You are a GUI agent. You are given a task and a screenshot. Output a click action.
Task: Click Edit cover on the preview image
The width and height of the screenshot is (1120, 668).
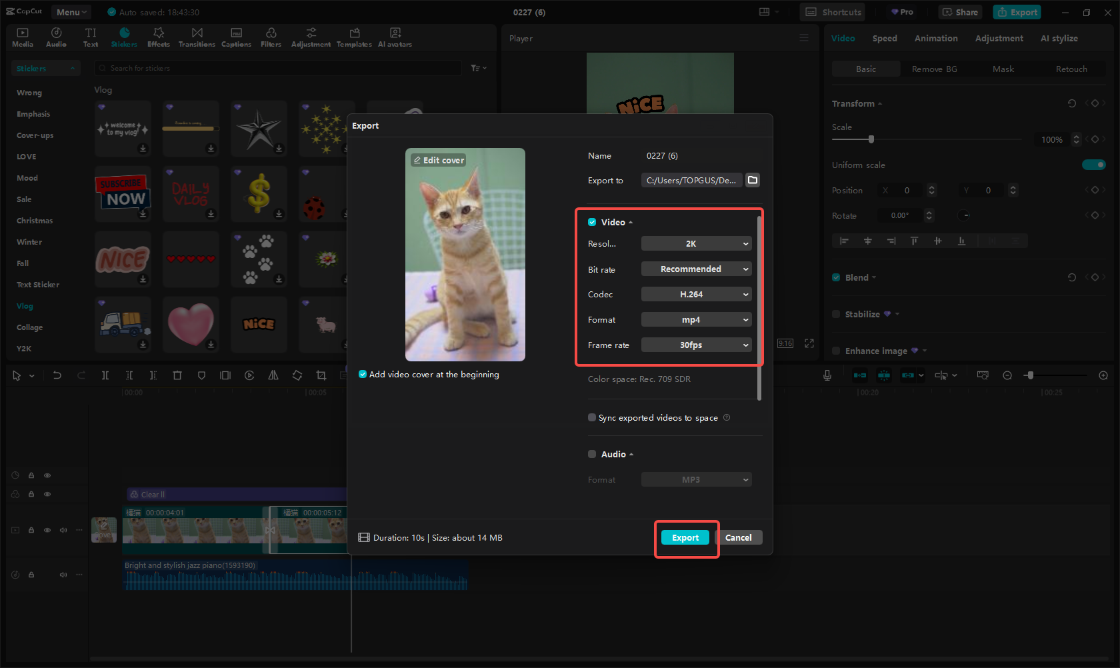(438, 160)
